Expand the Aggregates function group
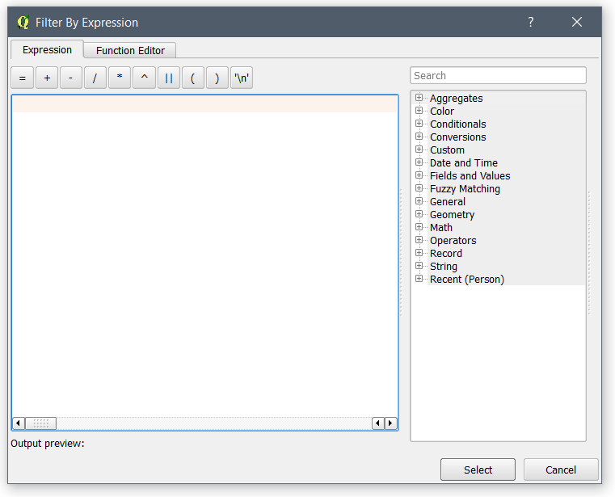This screenshot has height=497, width=615. [419, 99]
